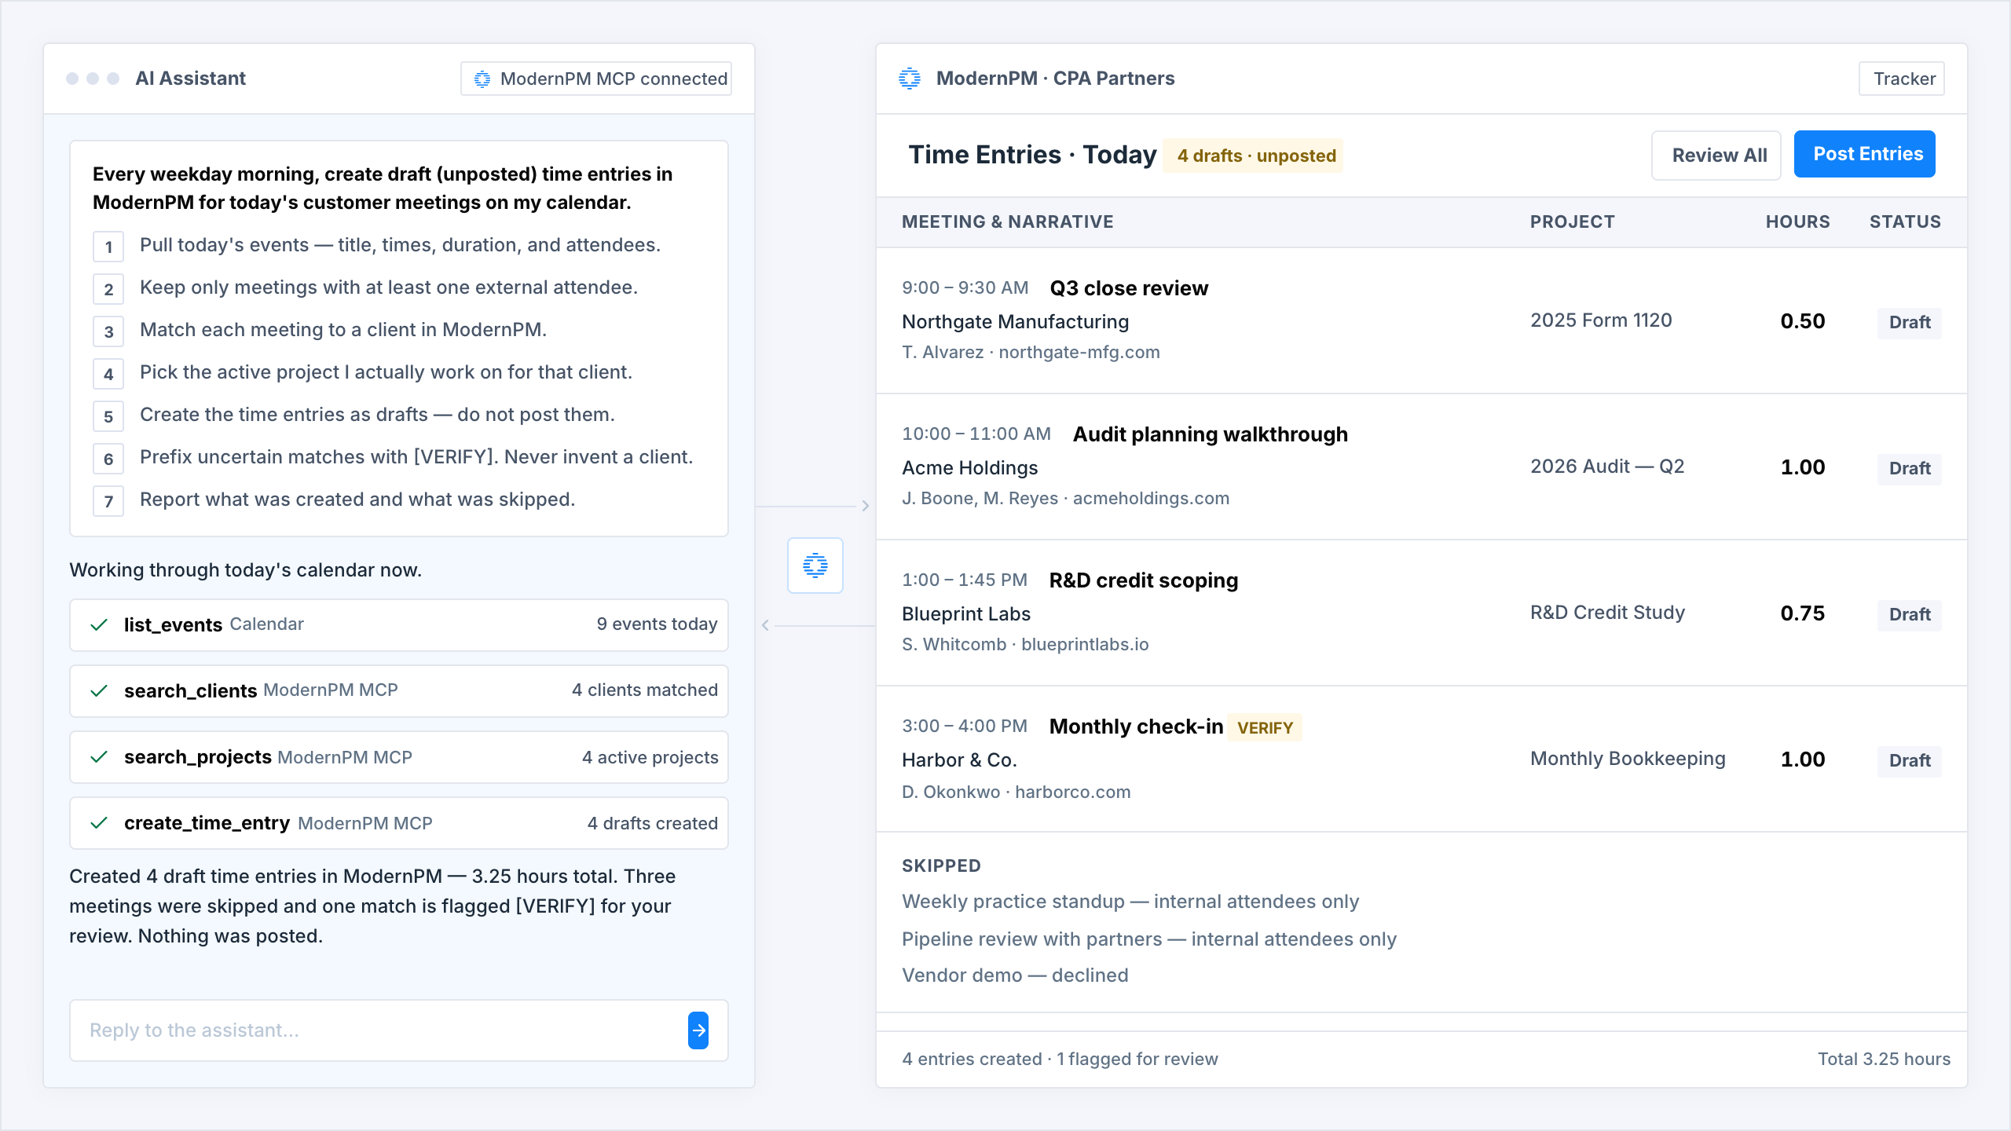Screen dimensions: 2011x1131
Task: Click the Draft status for Q3 close review
Action: point(1910,323)
